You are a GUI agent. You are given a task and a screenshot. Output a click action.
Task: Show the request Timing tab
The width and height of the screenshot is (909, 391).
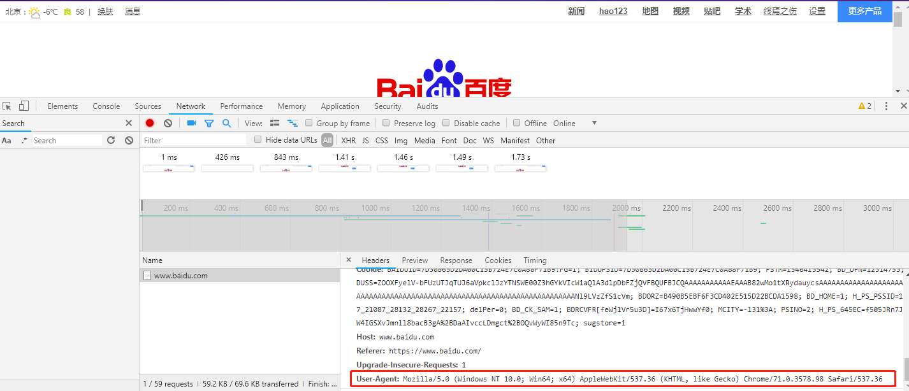535,260
